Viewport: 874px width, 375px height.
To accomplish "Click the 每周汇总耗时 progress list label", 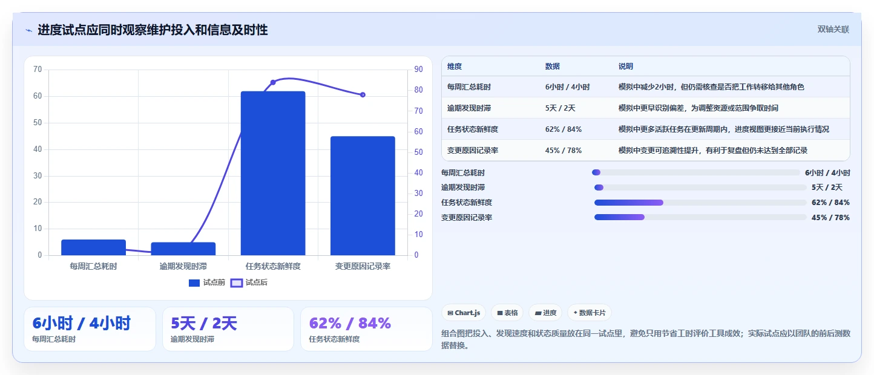I will (x=463, y=173).
